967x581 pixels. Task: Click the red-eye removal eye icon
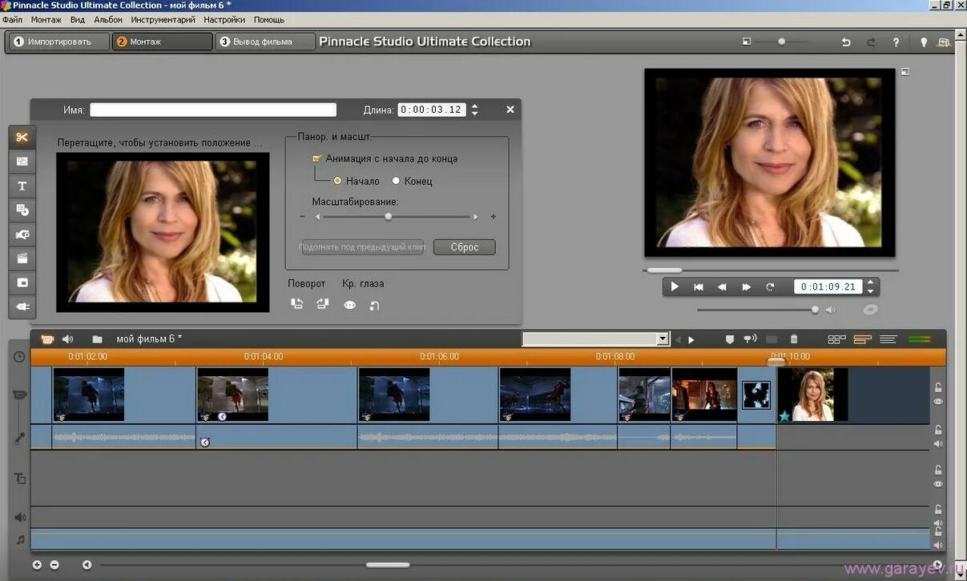[x=349, y=305]
